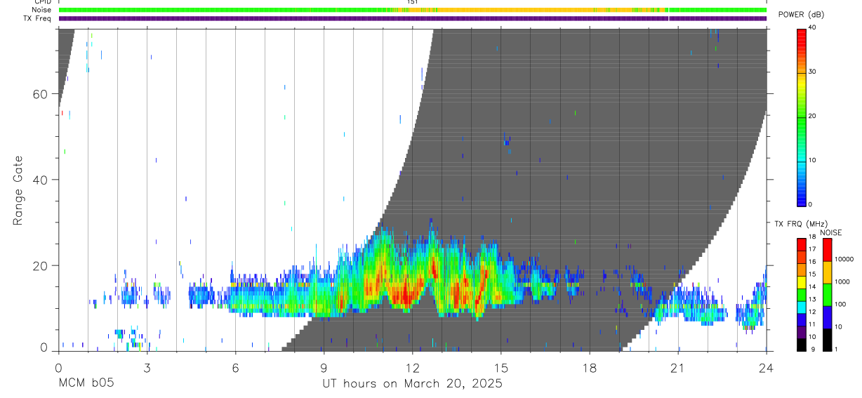Click the 14 label on TX FRQ scale

click(x=812, y=287)
